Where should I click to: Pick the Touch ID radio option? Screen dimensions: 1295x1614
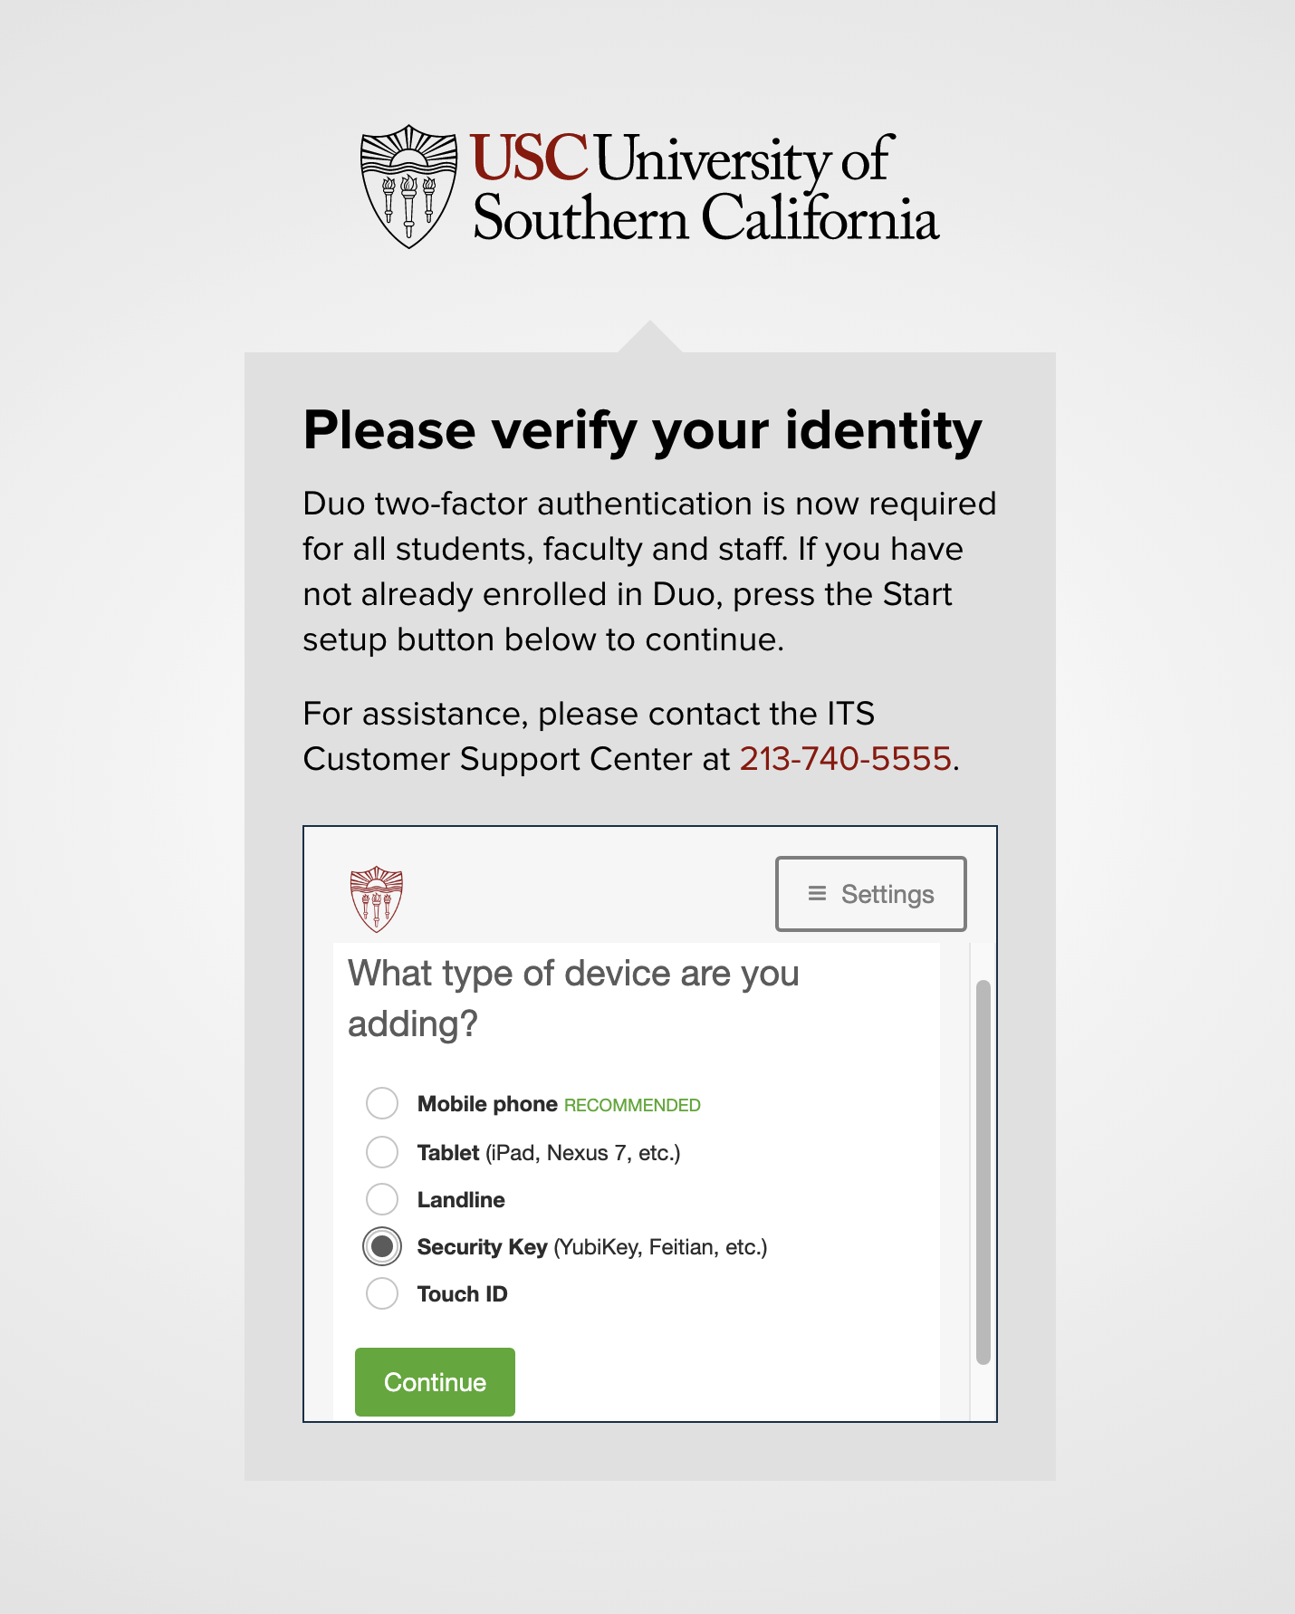tap(382, 1293)
